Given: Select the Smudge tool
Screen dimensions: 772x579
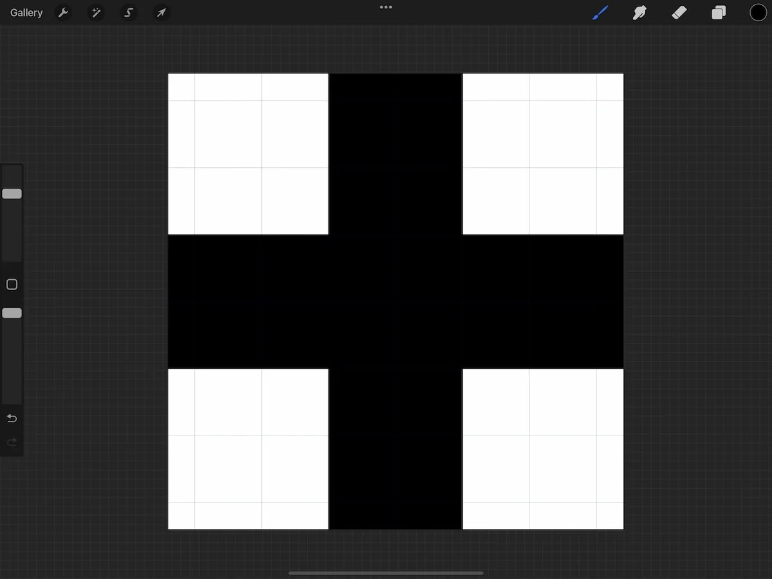Looking at the screenshot, I should point(639,12).
